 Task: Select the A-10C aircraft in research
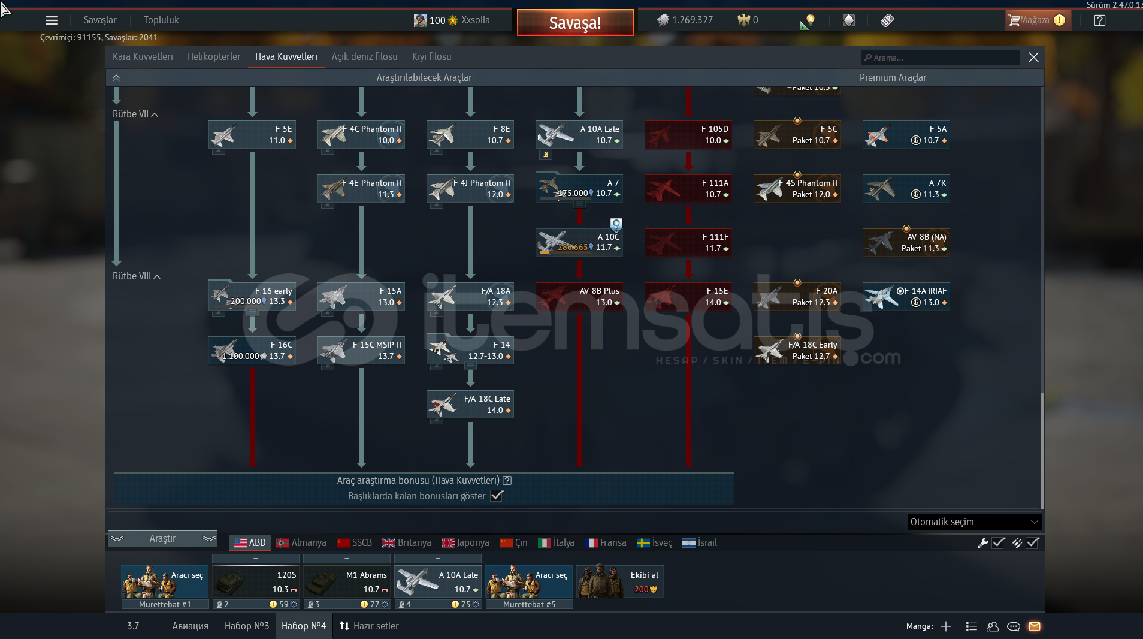click(x=579, y=242)
